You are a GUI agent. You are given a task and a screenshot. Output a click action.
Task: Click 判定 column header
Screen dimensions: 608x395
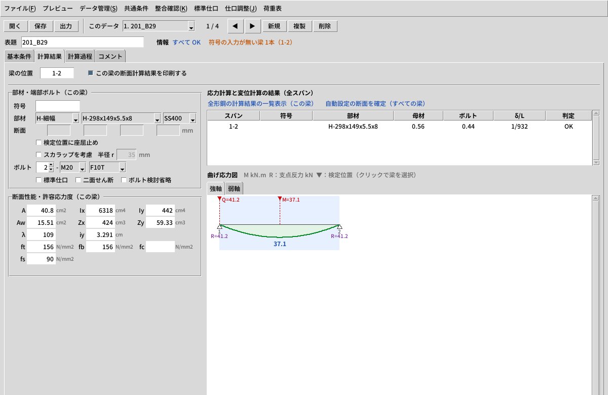pos(568,116)
